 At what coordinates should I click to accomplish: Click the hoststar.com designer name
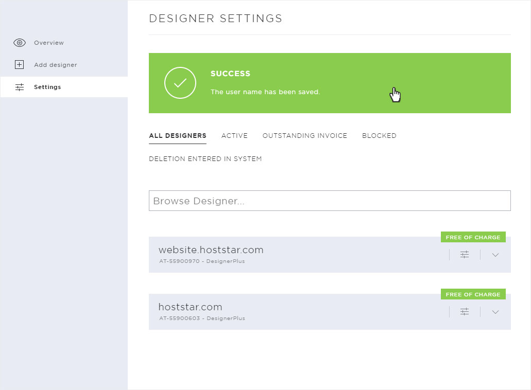[191, 307]
